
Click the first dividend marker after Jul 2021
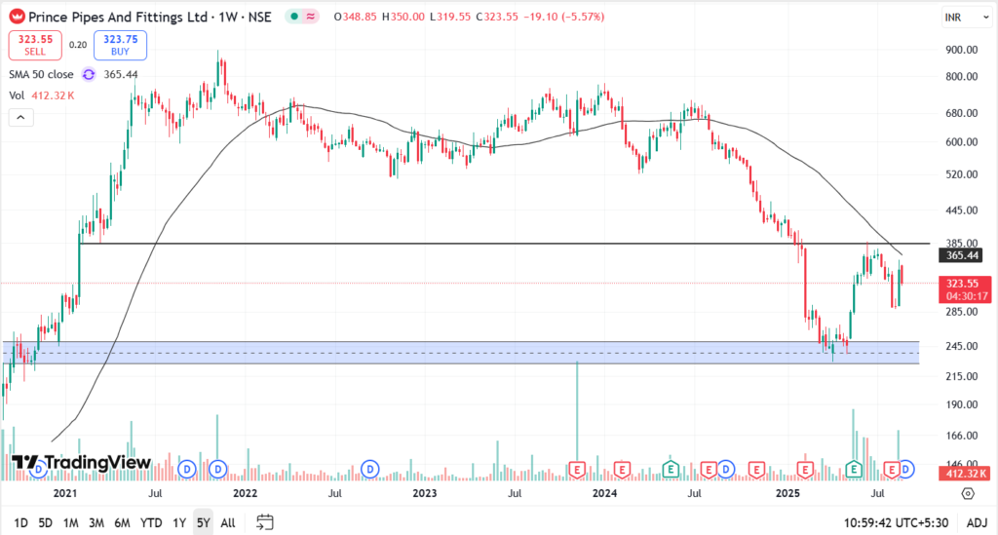coord(186,470)
